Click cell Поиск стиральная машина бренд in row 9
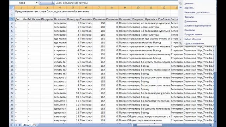Screen dimensions: 226x127 140,42
